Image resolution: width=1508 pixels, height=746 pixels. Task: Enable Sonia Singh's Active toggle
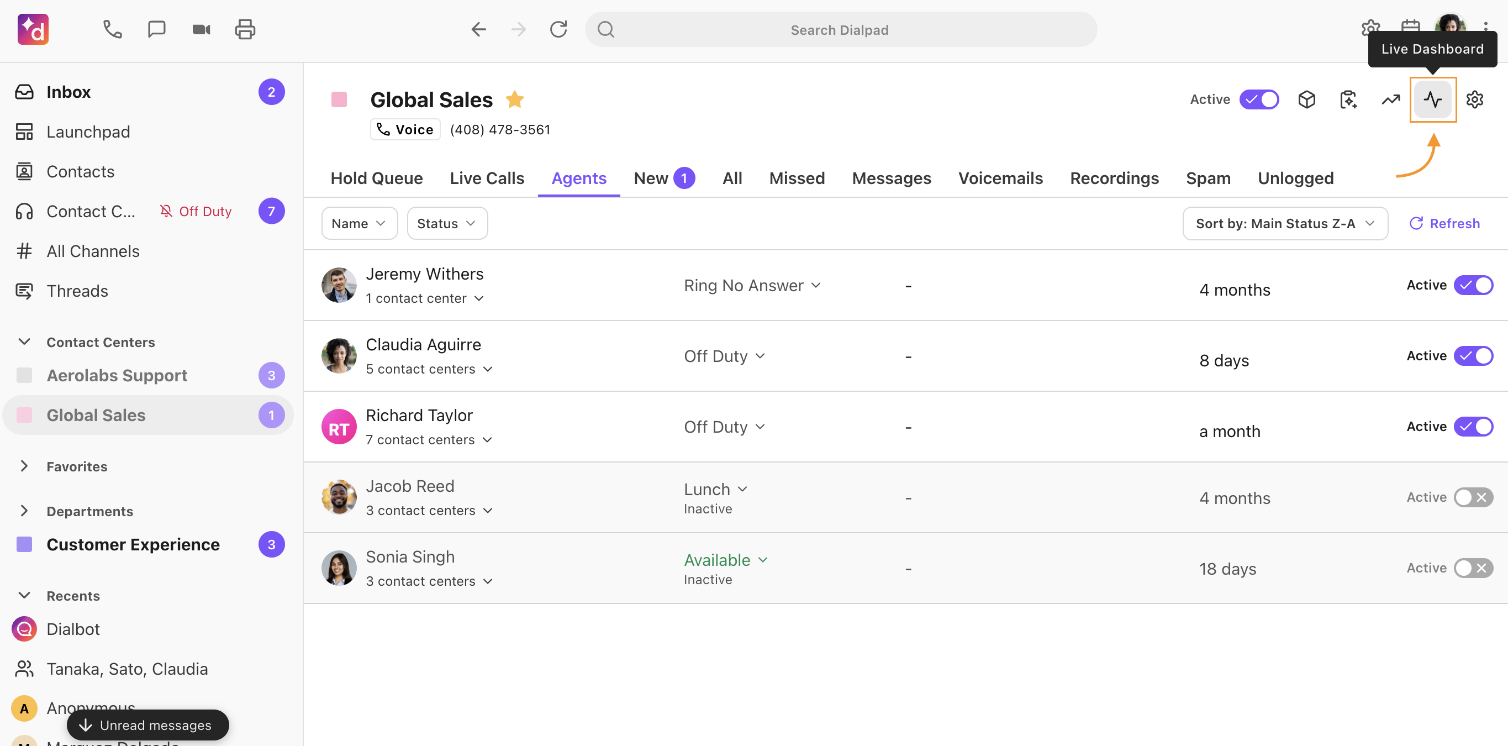(1473, 568)
